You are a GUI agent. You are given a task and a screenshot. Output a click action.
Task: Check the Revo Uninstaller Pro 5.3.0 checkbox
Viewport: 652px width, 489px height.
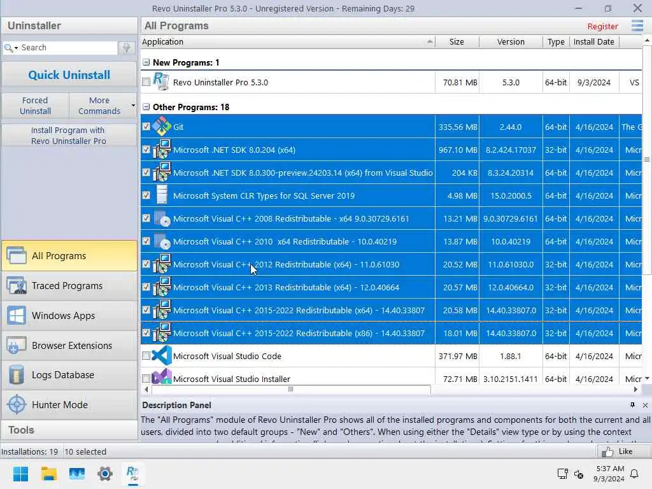(146, 82)
